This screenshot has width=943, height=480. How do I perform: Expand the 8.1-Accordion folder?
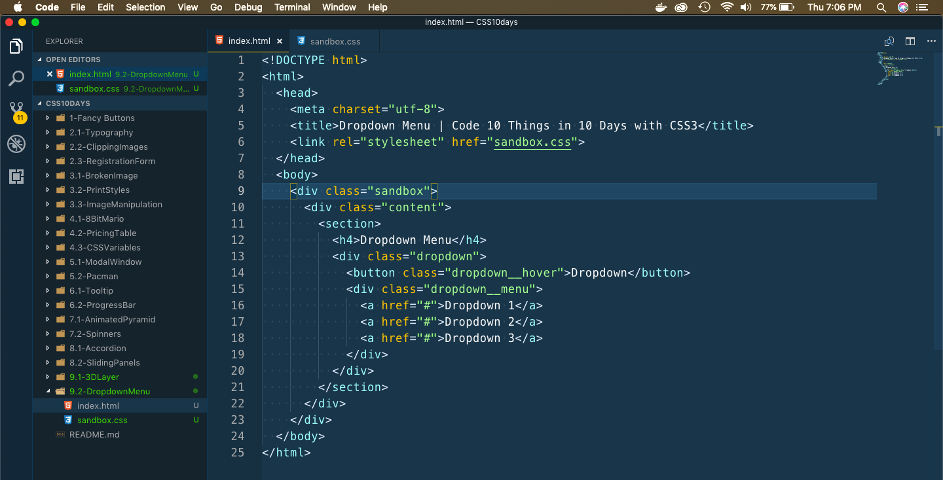pyautogui.click(x=120, y=348)
